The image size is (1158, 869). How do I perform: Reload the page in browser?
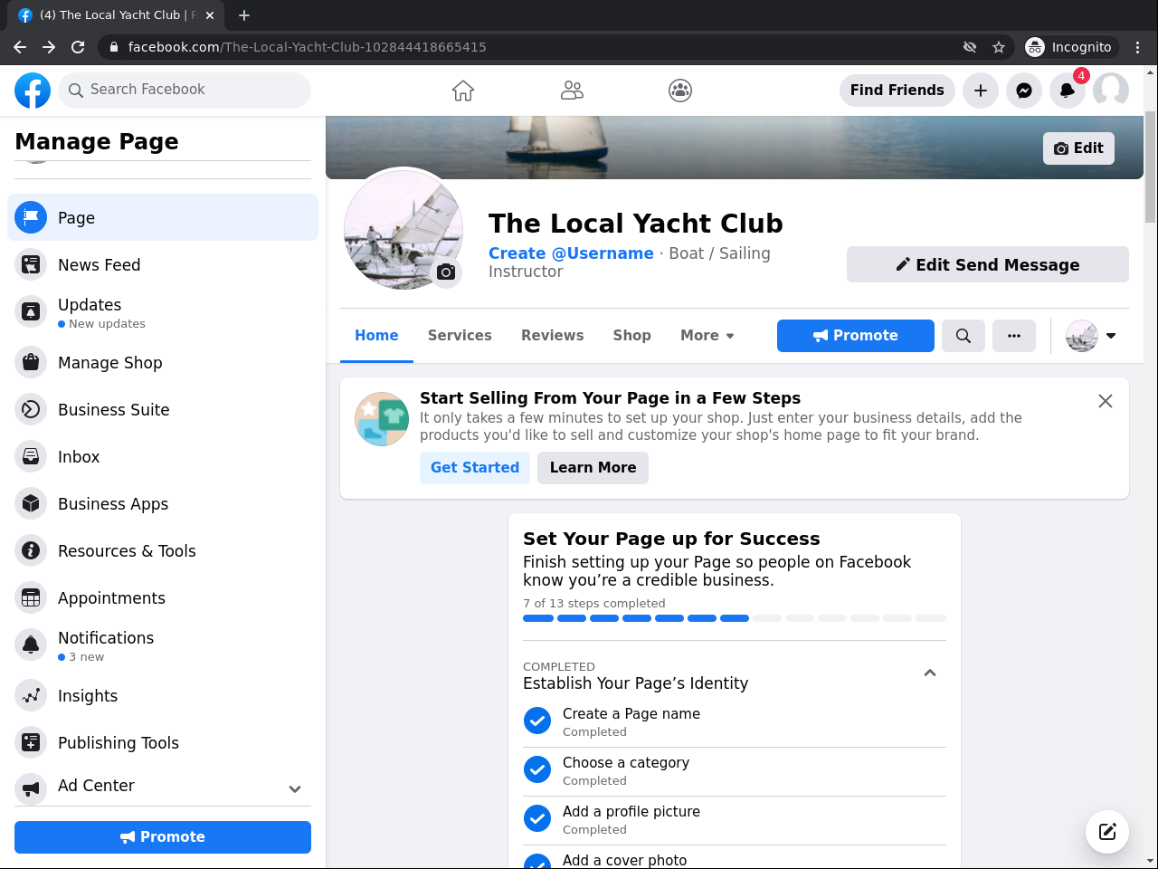(x=78, y=47)
